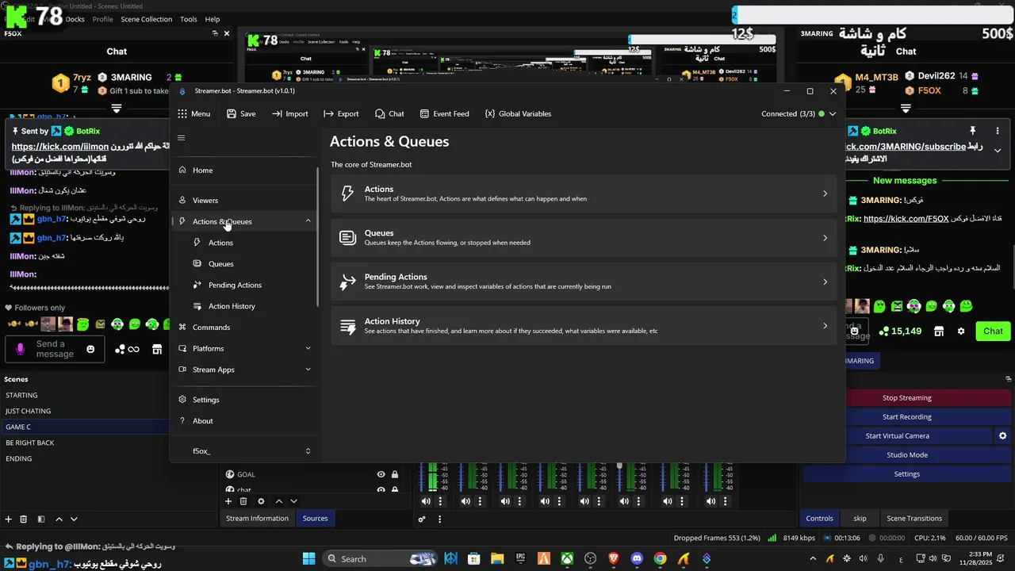Open the Event Feed toolbar item

444,113
